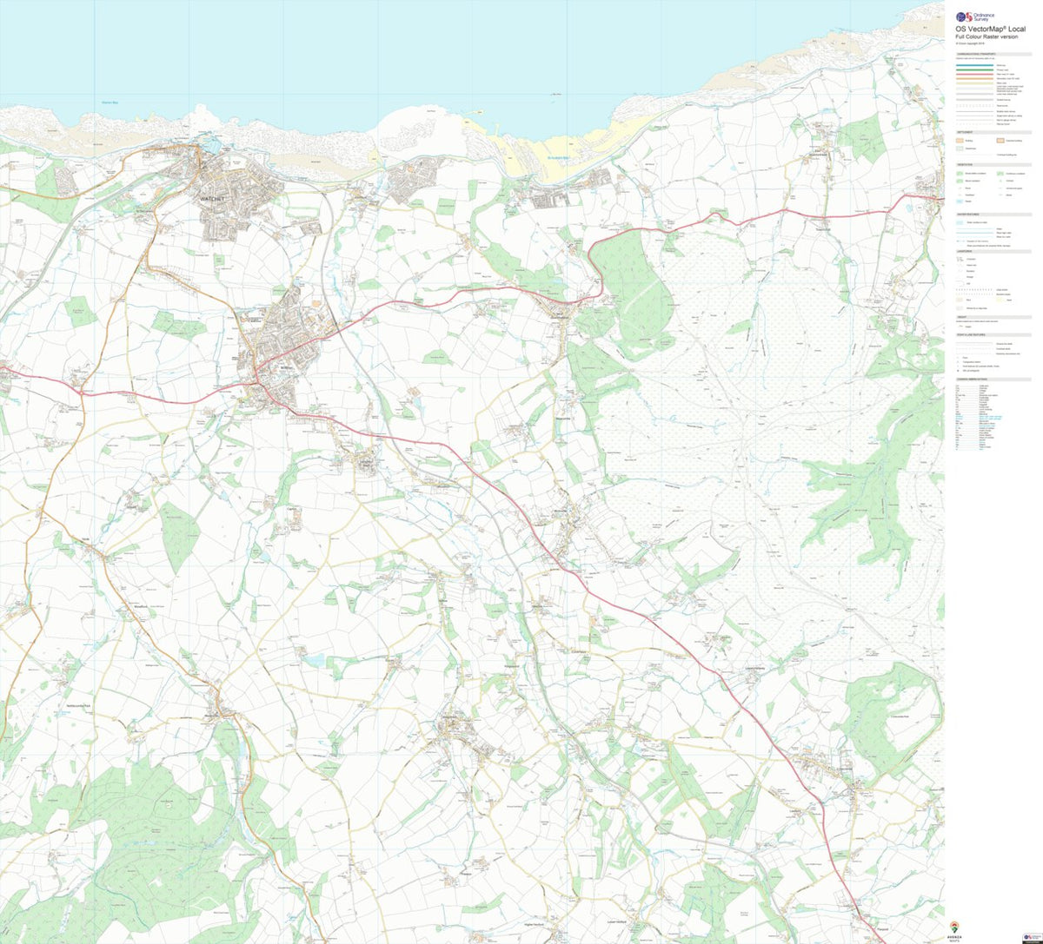
Task: Click the blue motorway line sample in legend
Action: pyautogui.click(x=974, y=65)
